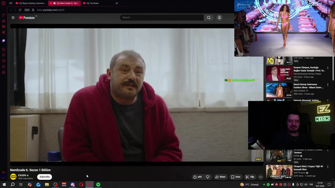335x188 pixels.
Task: Open İnsanın Dünyası video thumbnail
Action: pos(279,73)
